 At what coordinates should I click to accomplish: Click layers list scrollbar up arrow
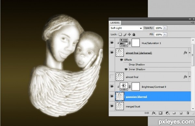193,40
